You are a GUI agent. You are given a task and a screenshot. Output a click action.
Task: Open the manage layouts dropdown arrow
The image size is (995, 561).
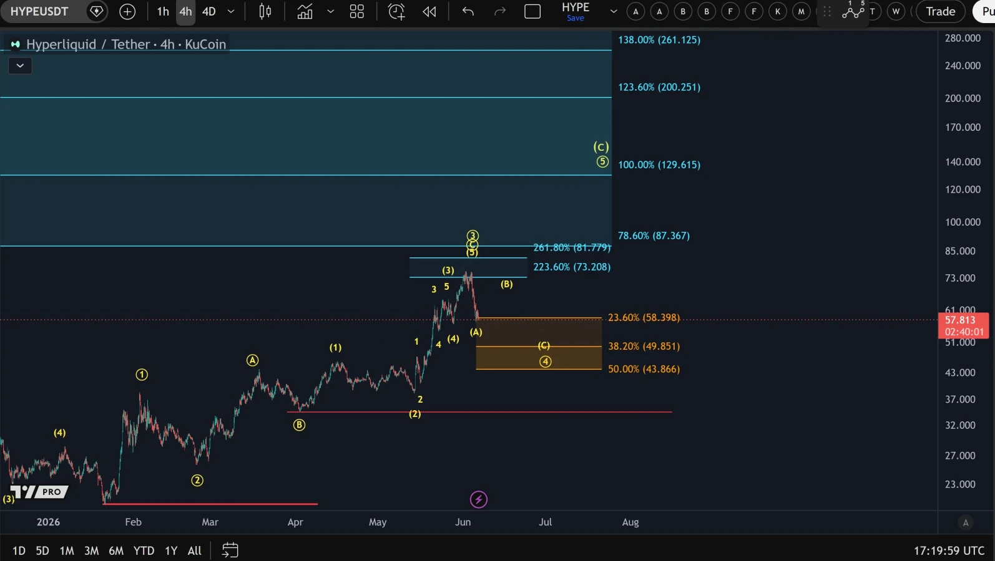[614, 11]
